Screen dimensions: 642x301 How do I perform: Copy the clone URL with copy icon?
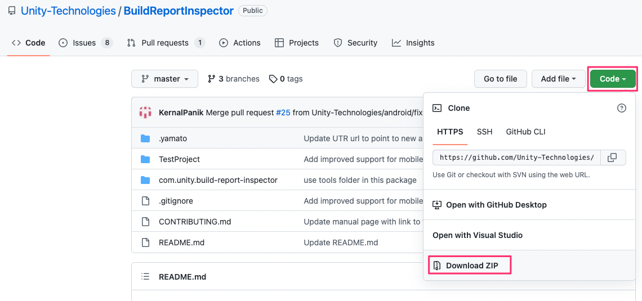[x=613, y=158]
